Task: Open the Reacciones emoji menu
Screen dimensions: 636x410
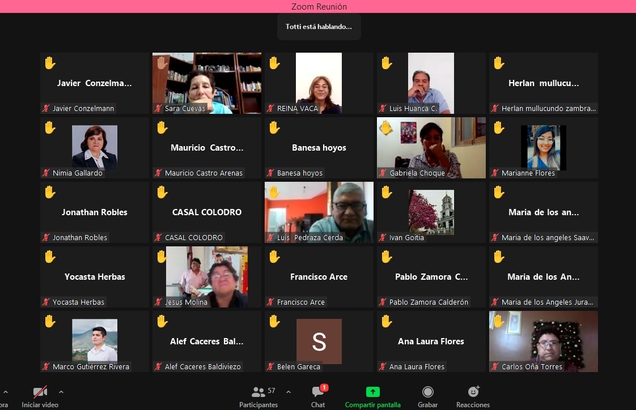Action: point(473,392)
